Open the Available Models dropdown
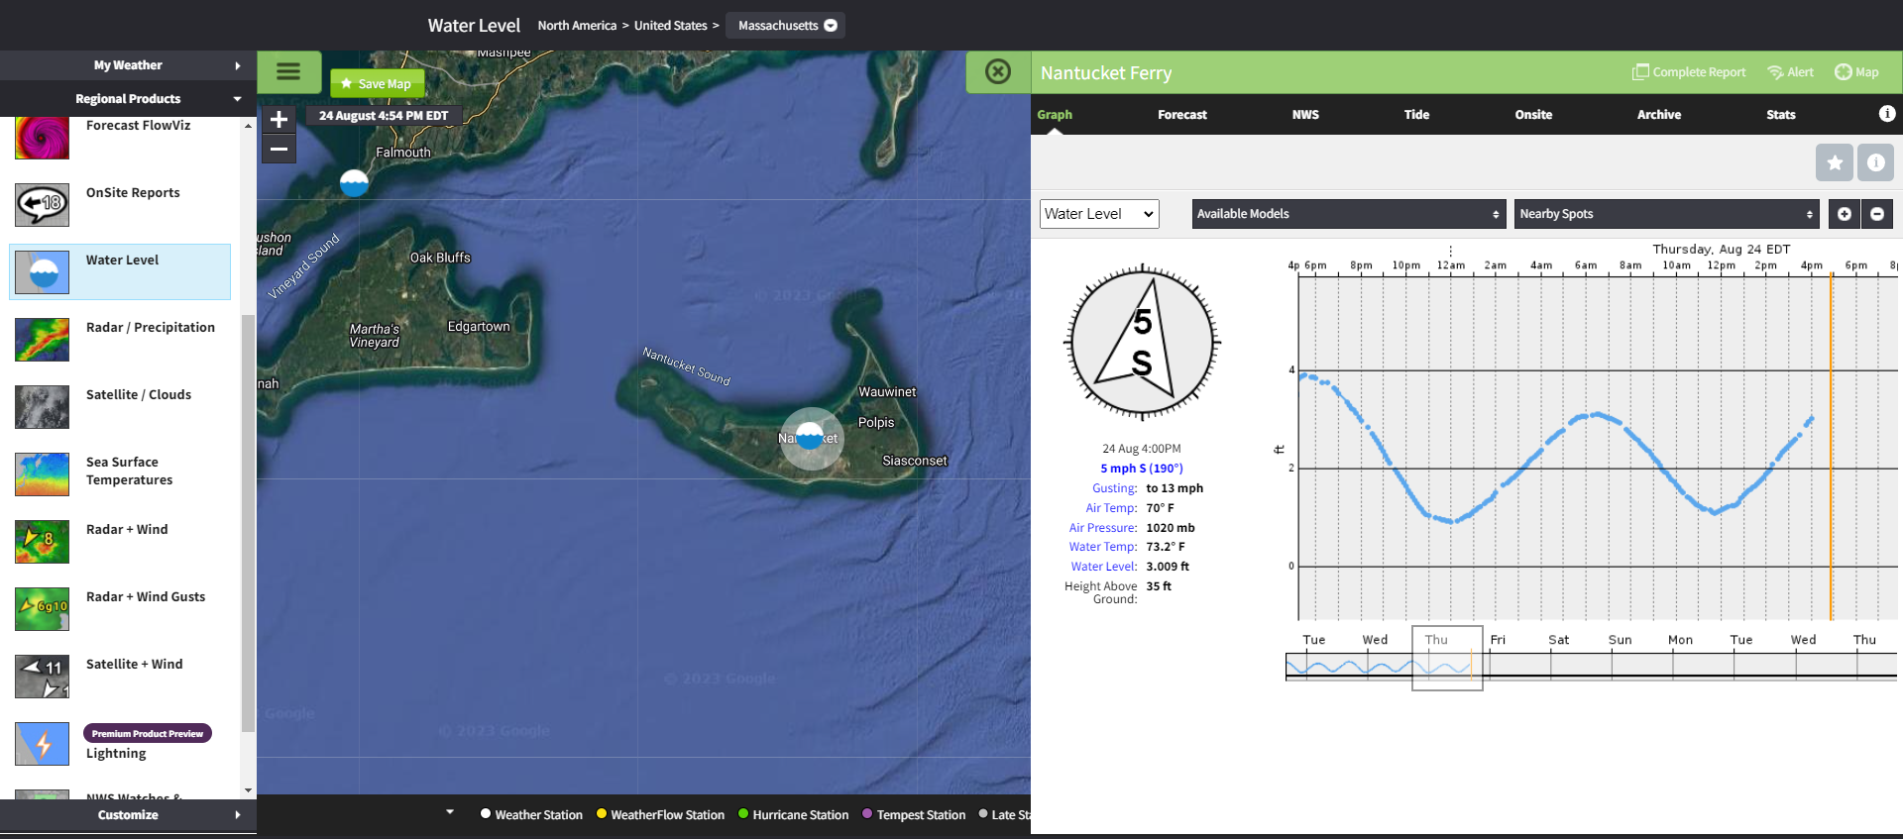Screen dimensions: 1903x839 tap(1349, 214)
